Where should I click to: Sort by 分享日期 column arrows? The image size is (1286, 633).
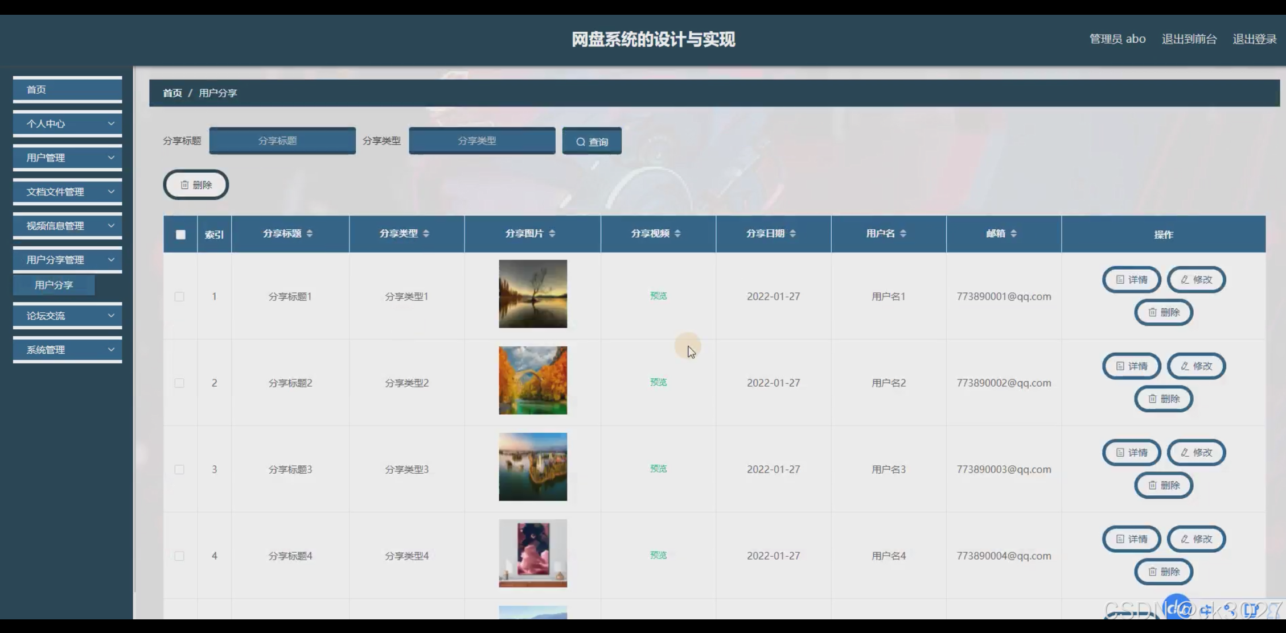[x=792, y=234]
